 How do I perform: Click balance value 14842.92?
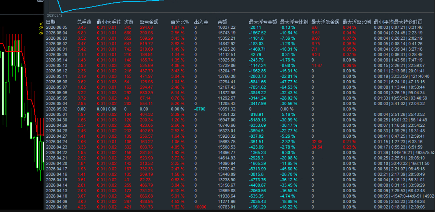click(227, 44)
